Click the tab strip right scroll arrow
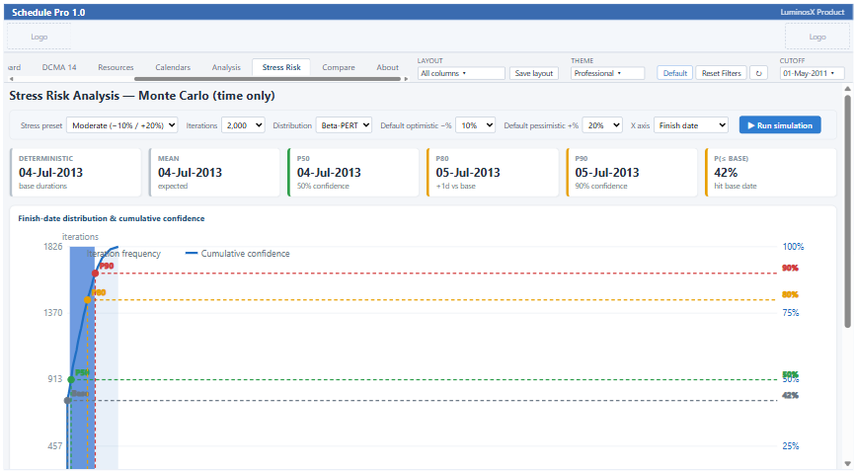The image size is (855, 471). pyautogui.click(x=406, y=79)
